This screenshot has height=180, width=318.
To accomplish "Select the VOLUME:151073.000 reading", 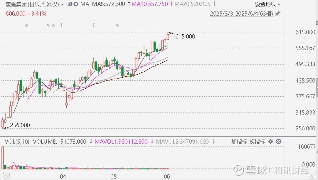I will 60,142.
